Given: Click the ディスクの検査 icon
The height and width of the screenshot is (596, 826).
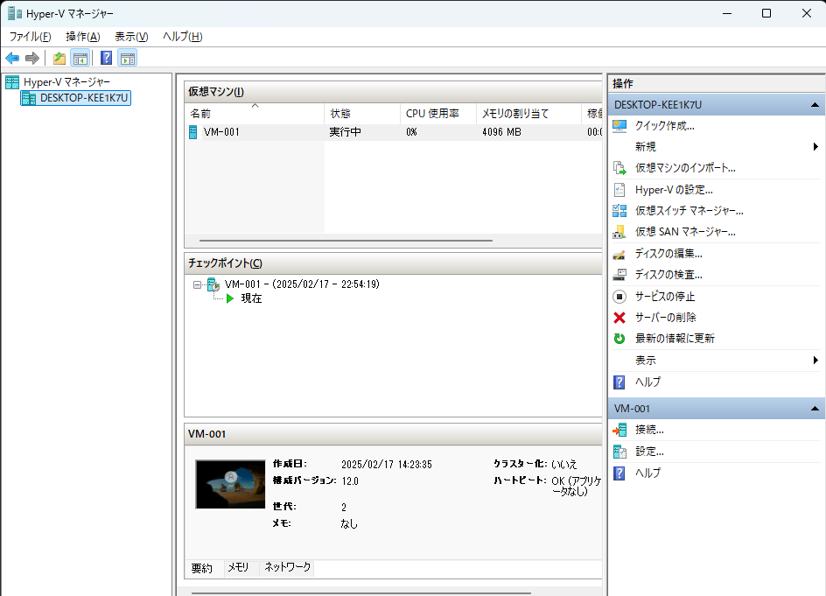Looking at the screenshot, I should tap(619, 275).
